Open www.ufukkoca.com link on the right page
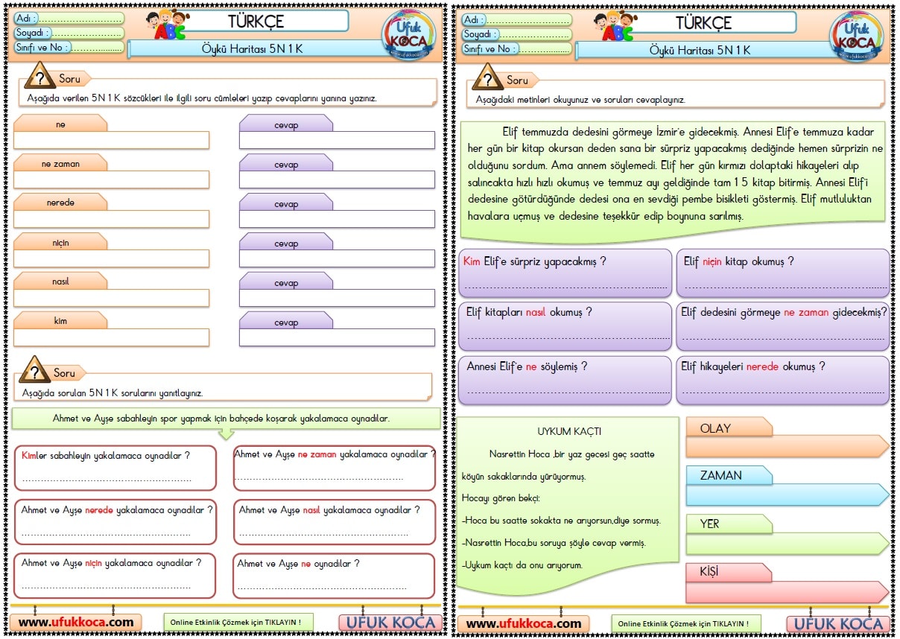 [x=523, y=624]
